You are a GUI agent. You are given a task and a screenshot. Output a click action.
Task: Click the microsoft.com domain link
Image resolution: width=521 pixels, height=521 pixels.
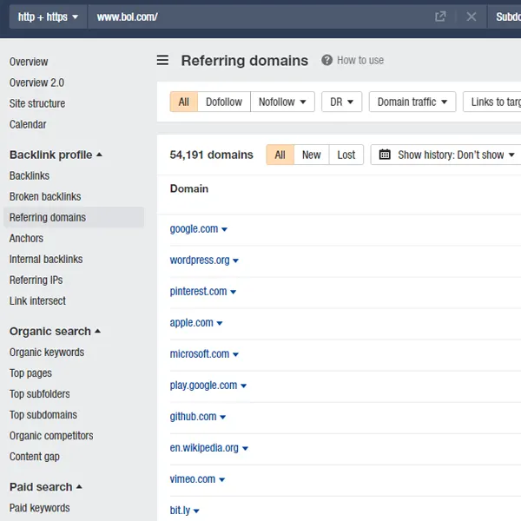pos(200,354)
